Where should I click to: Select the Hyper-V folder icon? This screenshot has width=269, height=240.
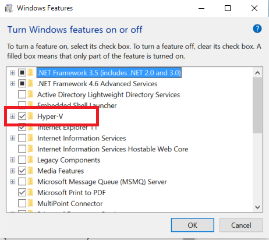[x=30, y=116]
